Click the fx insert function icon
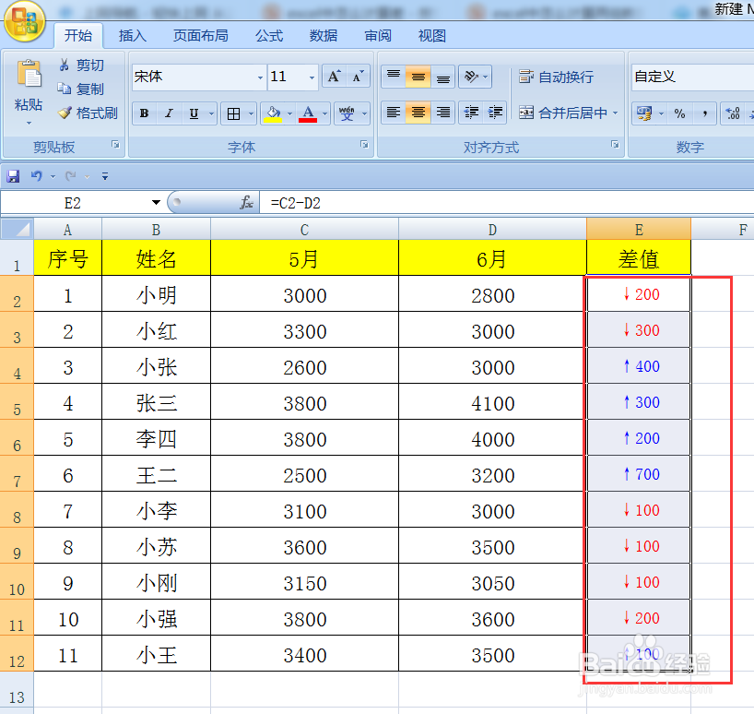Screen dimensions: 754x714 click(246, 203)
